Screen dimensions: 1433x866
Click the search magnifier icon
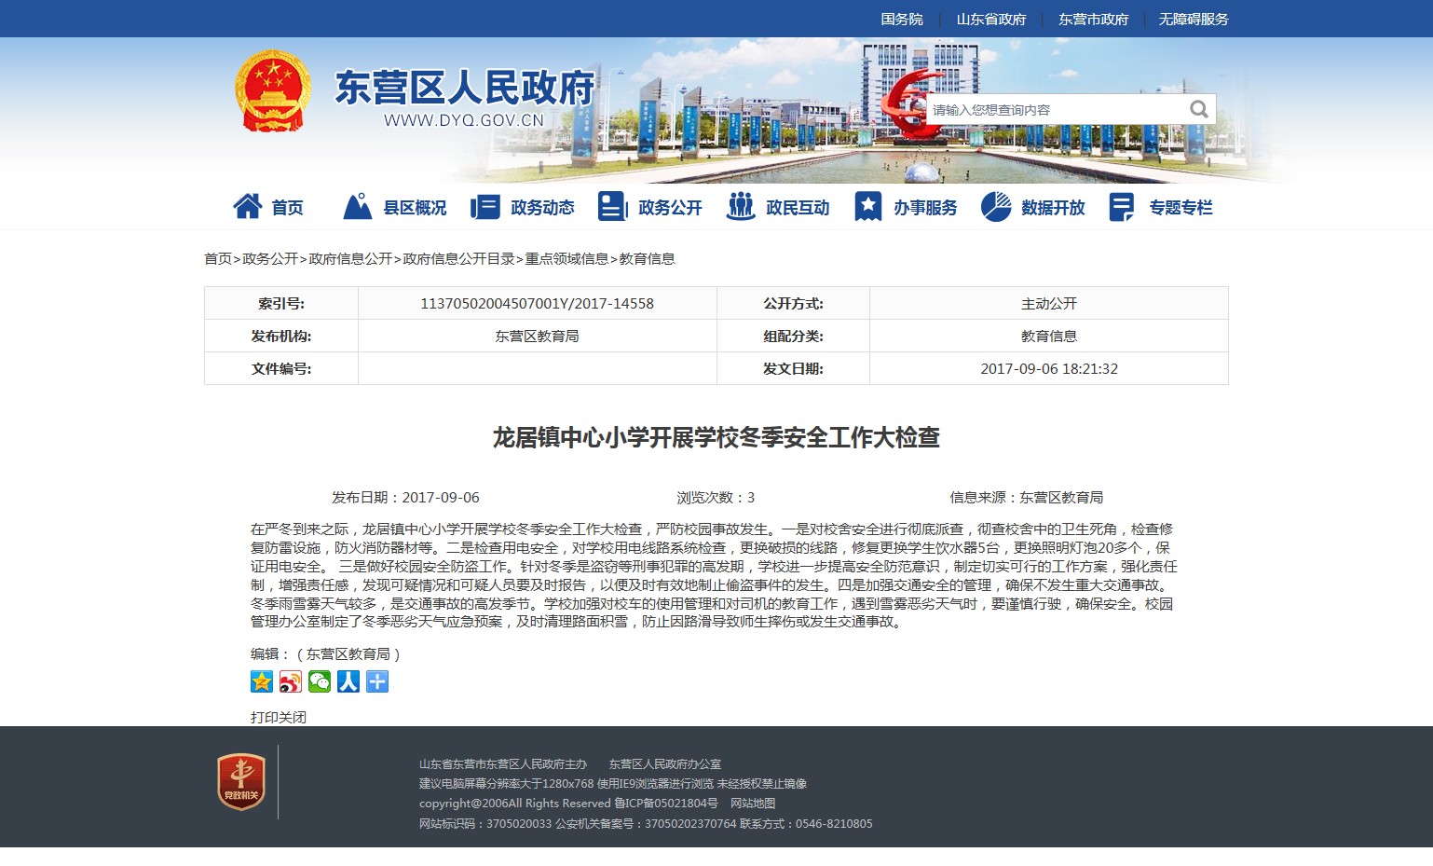(1198, 109)
